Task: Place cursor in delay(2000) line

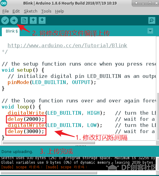Action: pos(26,119)
